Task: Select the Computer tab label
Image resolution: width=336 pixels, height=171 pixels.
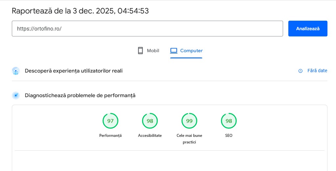Action: 191,51
